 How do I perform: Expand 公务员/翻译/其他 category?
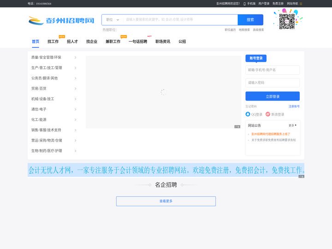pyautogui.click(x=54, y=78)
